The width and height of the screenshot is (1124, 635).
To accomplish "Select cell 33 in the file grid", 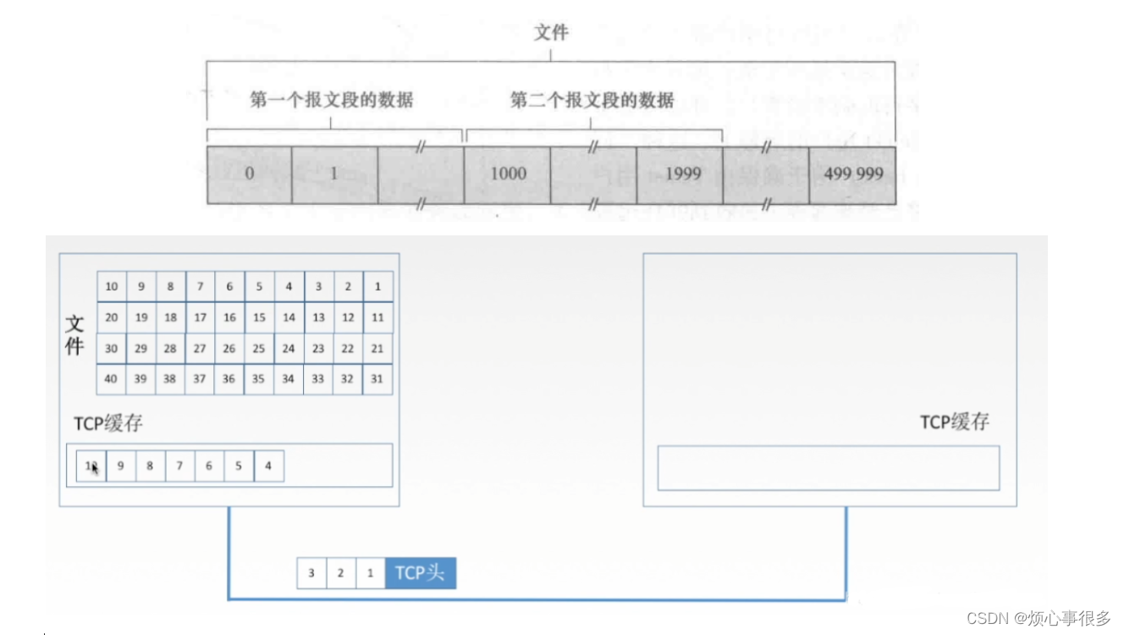I will point(318,379).
